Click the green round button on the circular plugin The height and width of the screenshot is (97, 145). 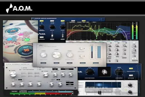tap(27, 40)
